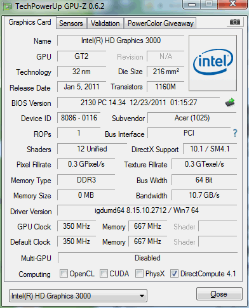Click the graphics card Name field
The height and width of the screenshot is (308, 249).
click(121, 41)
